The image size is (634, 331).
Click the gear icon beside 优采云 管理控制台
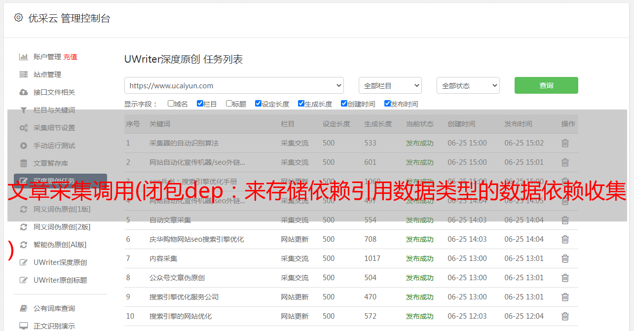point(18,18)
